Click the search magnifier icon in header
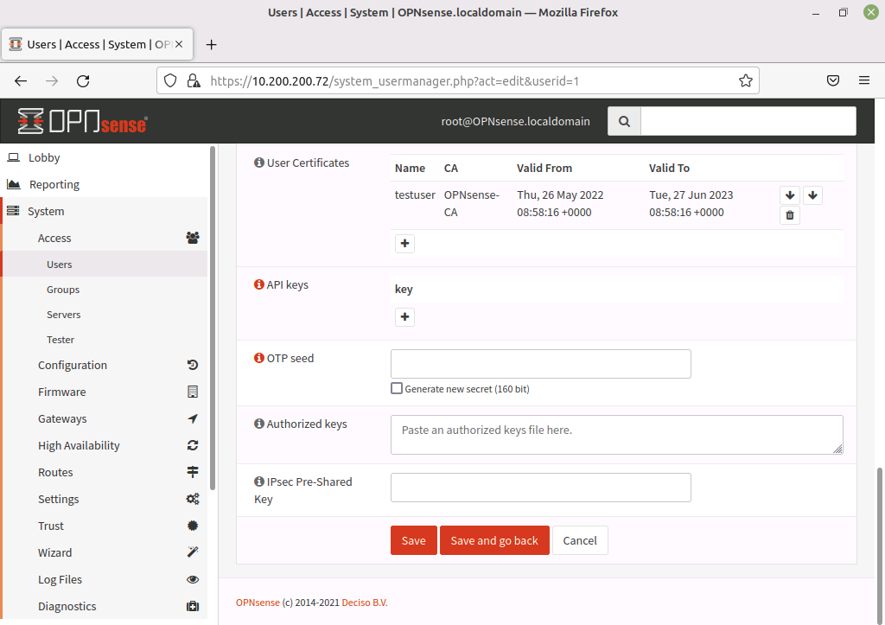Viewport: 885px width, 625px height. click(x=624, y=121)
